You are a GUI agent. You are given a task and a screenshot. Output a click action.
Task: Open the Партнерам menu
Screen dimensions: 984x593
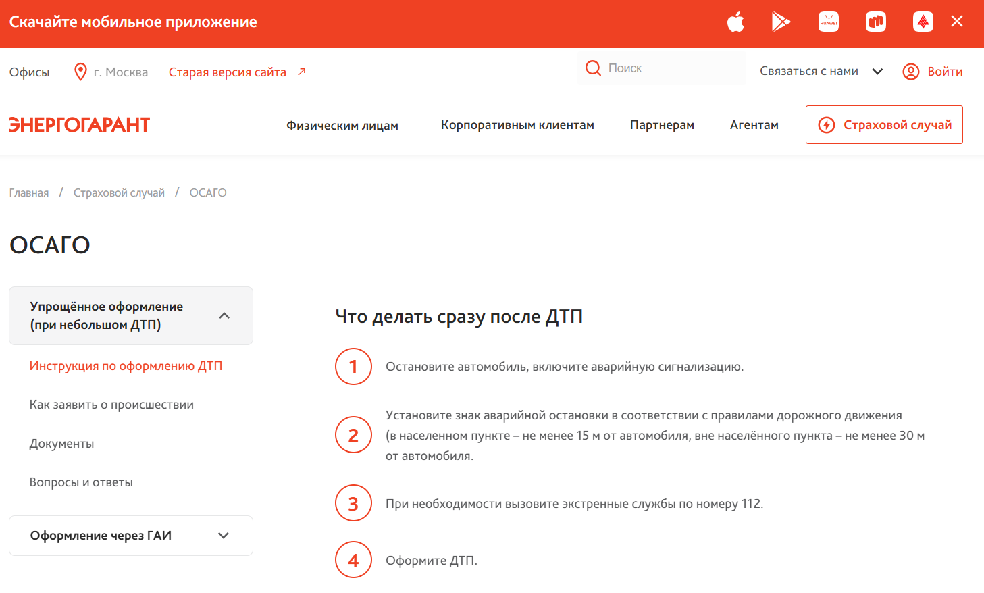[x=662, y=126]
